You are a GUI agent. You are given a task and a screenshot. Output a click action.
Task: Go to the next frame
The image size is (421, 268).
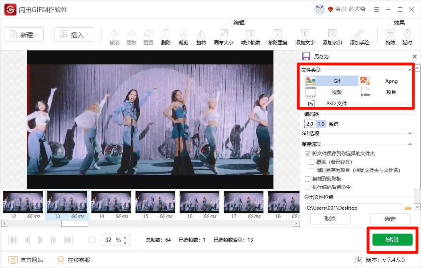53,240
